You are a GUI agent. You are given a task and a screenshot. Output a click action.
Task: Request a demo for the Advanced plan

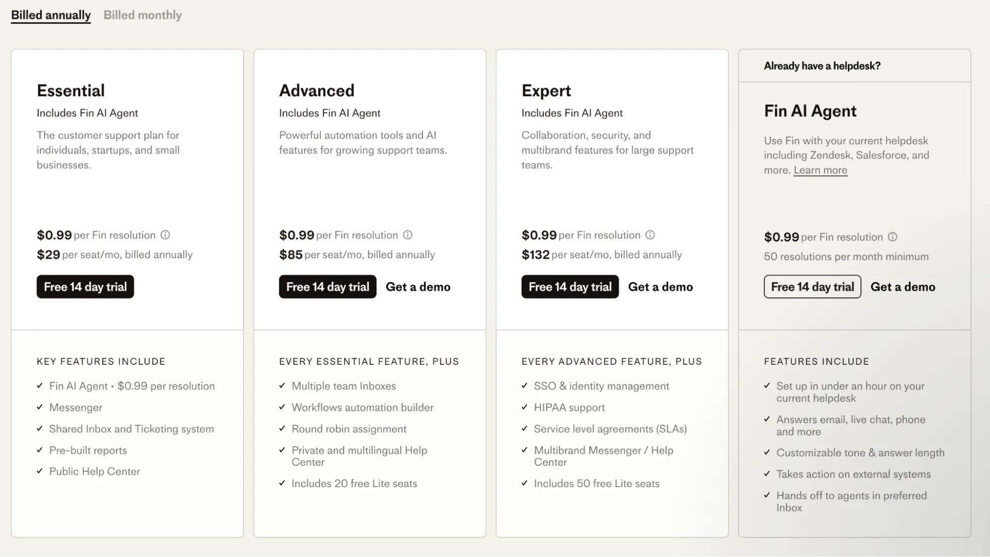(x=418, y=286)
